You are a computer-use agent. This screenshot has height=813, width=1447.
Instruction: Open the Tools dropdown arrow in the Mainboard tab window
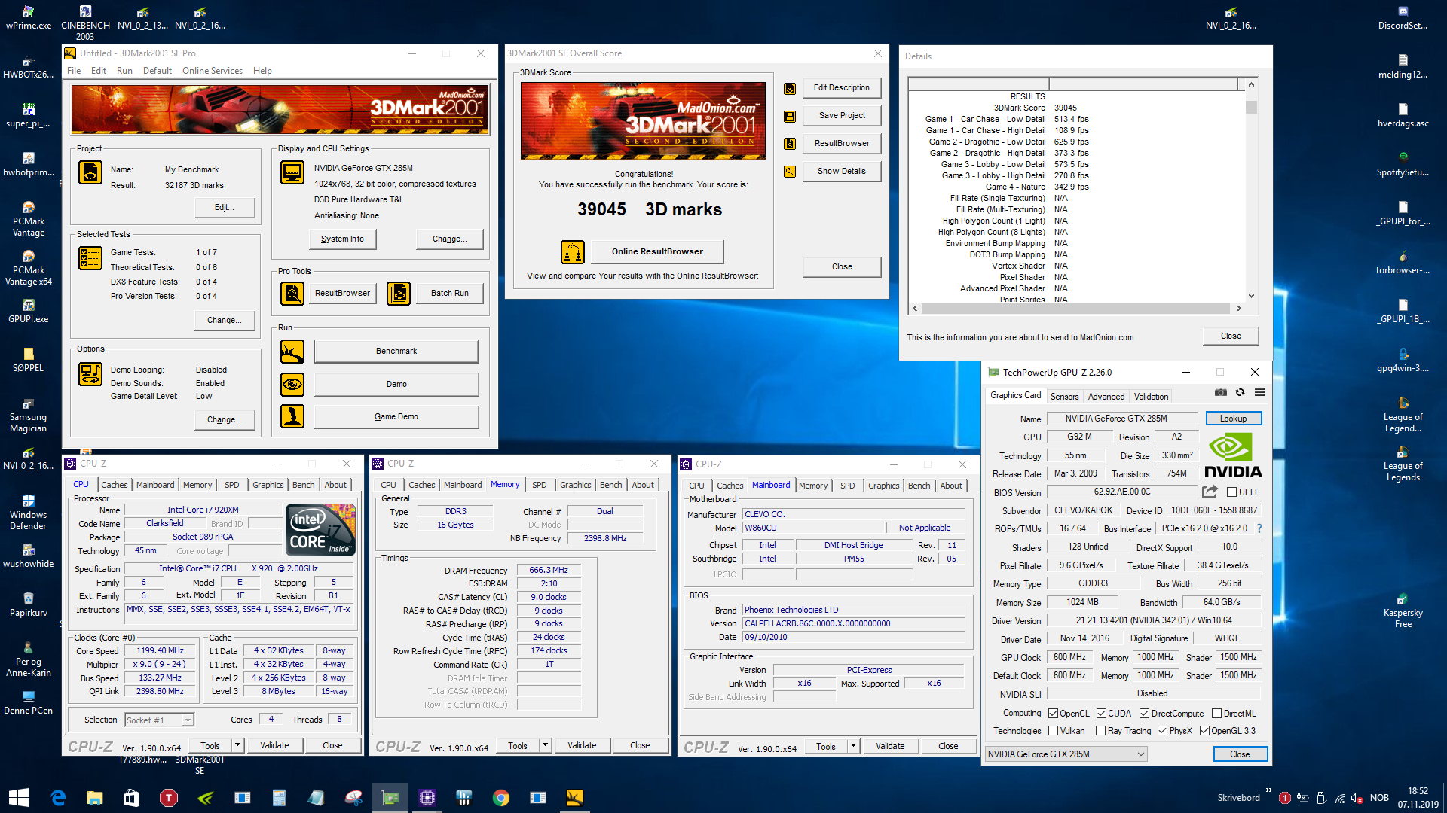pos(853,747)
